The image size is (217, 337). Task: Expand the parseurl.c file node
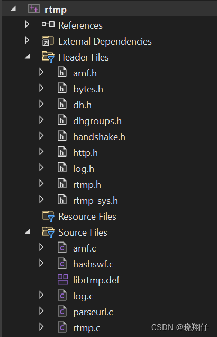coord(41,311)
